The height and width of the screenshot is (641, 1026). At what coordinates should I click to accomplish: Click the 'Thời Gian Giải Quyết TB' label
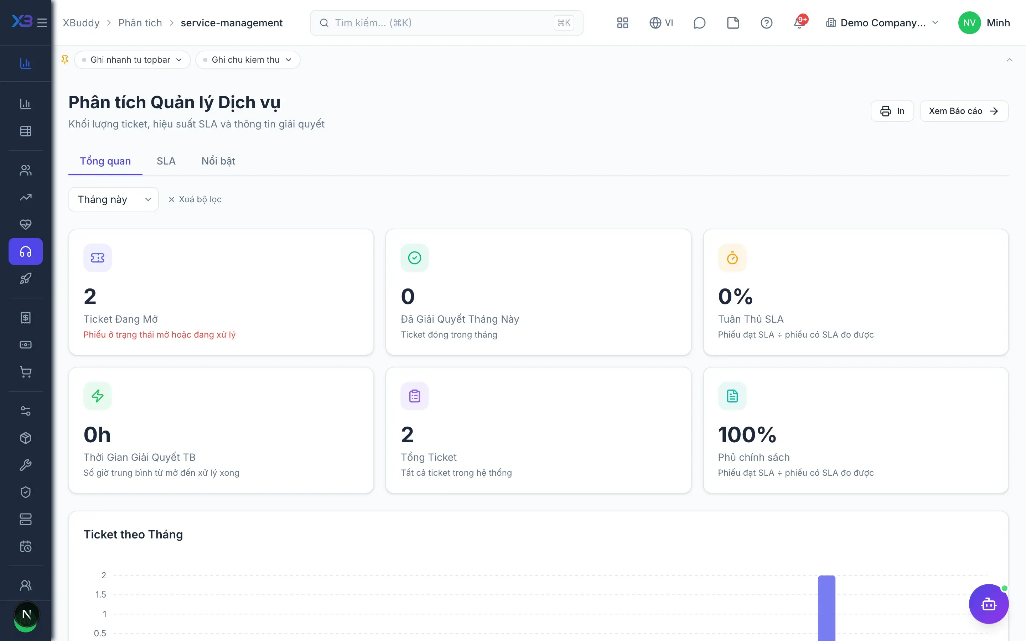click(x=140, y=457)
